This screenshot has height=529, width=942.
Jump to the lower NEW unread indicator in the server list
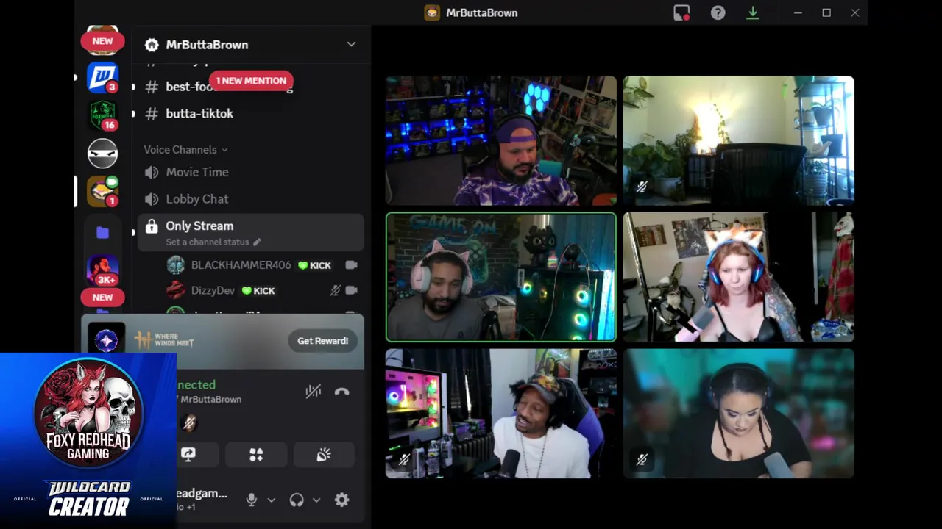click(x=102, y=298)
